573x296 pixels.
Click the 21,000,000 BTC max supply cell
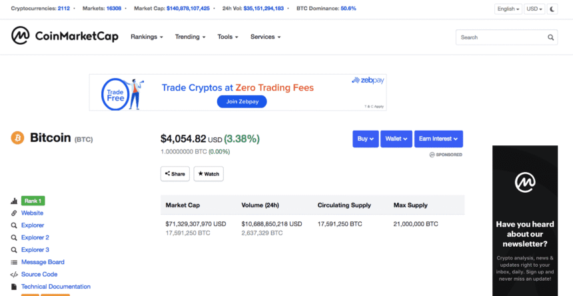pos(416,224)
